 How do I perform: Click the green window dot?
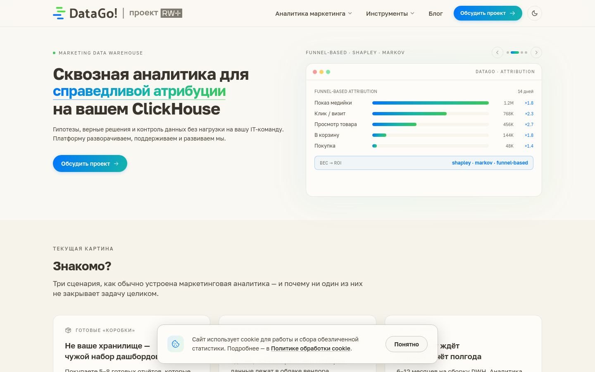328,72
